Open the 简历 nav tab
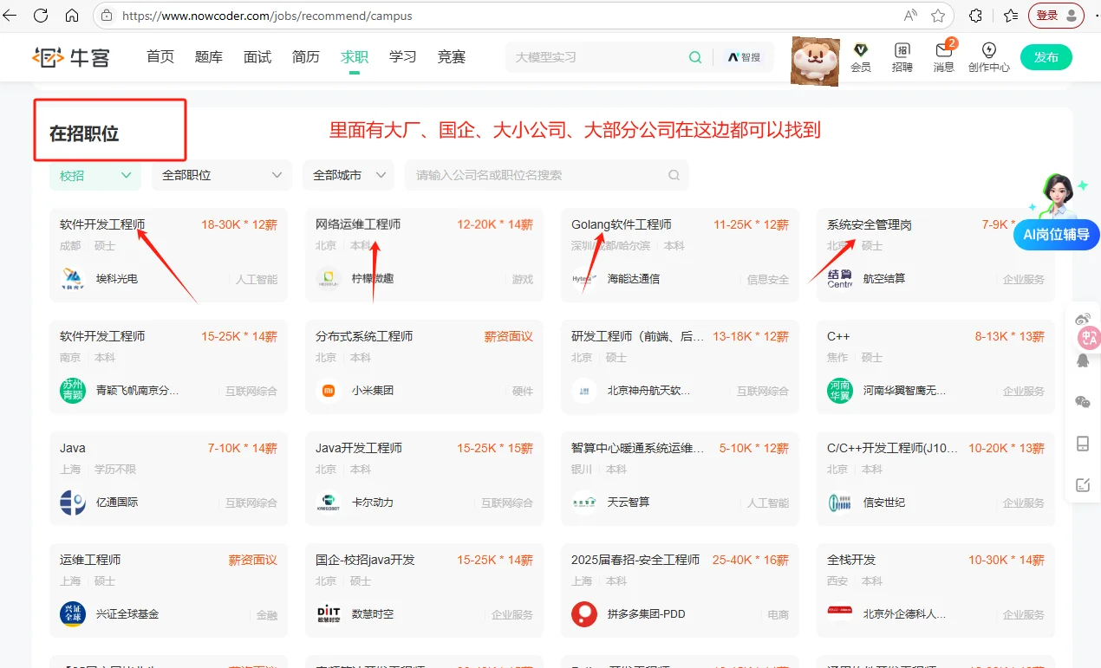The width and height of the screenshot is (1101, 668). click(306, 57)
